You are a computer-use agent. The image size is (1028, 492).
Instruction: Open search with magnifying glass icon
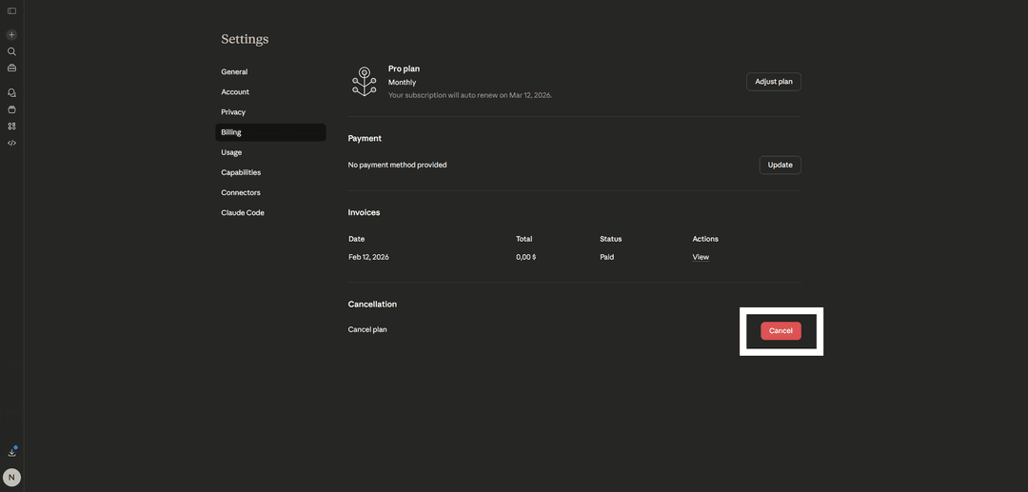pyautogui.click(x=11, y=51)
